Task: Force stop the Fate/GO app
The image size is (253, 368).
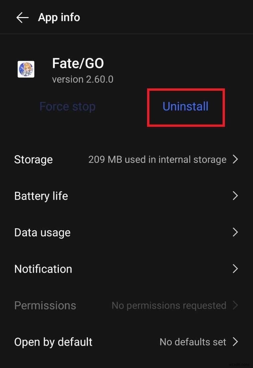Action: (68, 106)
